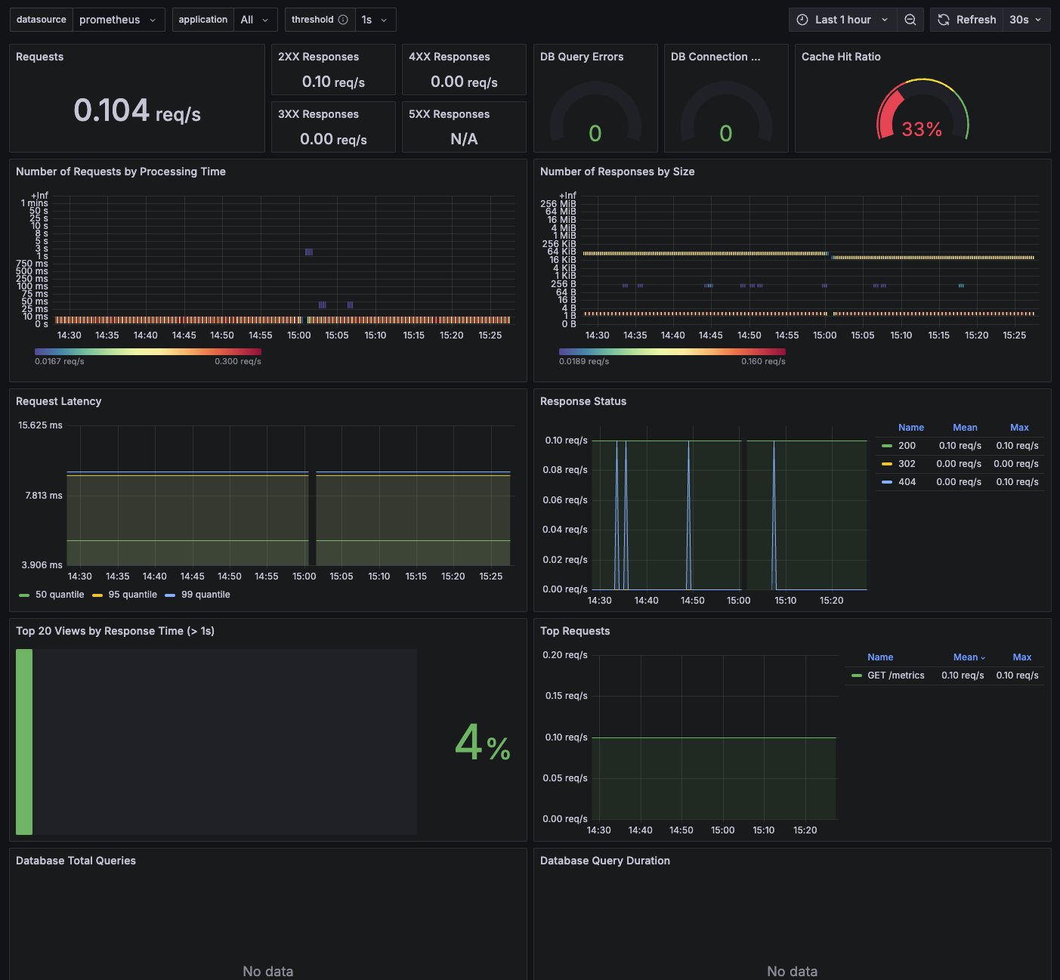The height and width of the screenshot is (980, 1060).
Task: Click the threshold info icon
Action: [343, 20]
